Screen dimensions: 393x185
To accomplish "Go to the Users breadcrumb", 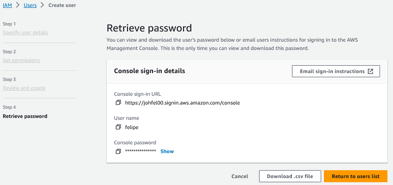I will (31, 5).
